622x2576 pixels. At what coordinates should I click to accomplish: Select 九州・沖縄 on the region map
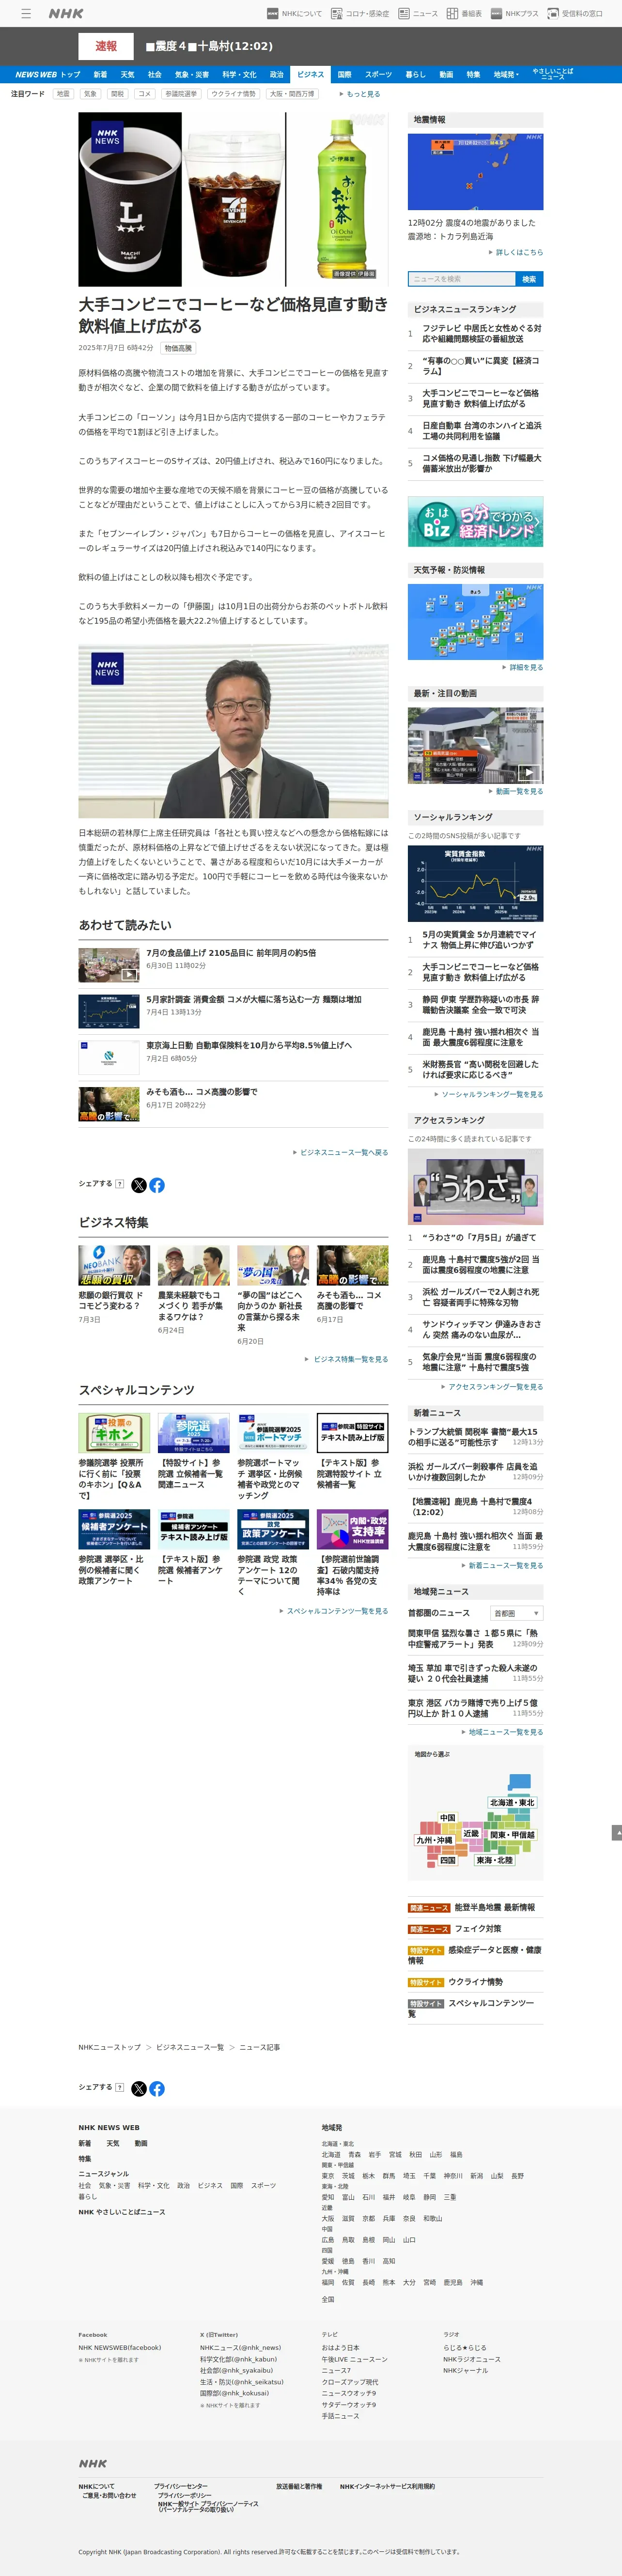click(x=434, y=1840)
